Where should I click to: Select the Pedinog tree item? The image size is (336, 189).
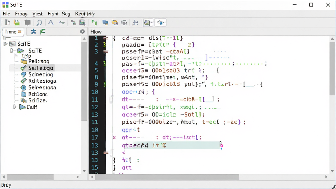39,61
